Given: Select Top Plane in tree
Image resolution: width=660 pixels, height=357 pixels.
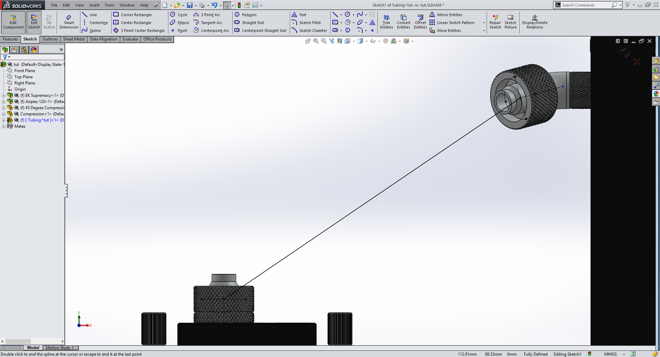Looking at the screenshot, I should [23, 77].
